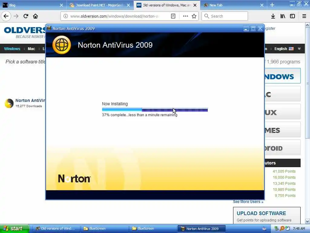
Task: Click the tray icon left of the clock
Action: (x=288, y=228)
